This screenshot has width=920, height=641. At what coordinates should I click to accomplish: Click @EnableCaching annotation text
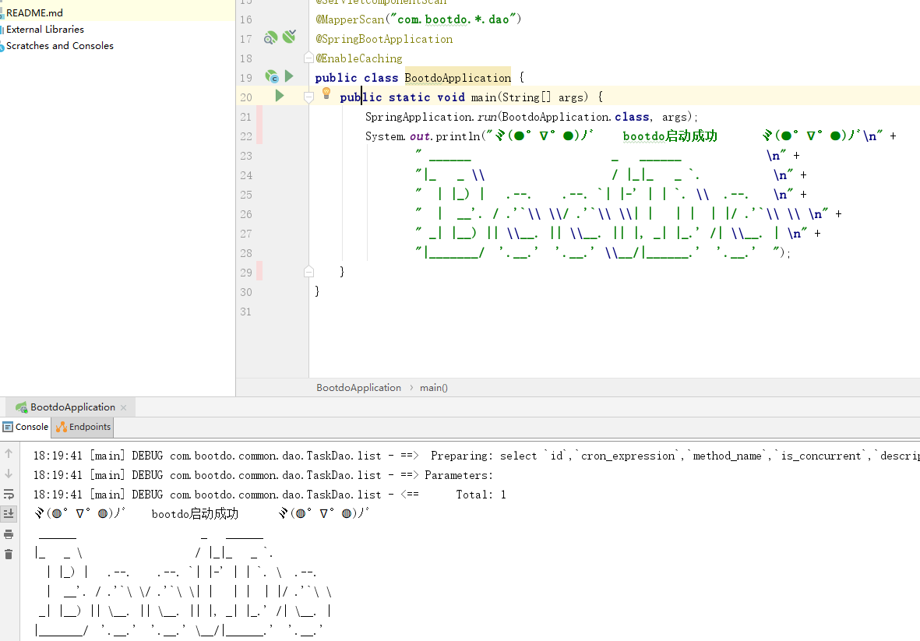coord(359,58)
